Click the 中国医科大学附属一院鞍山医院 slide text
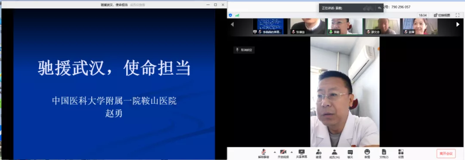The width and height of the screenshot is (465, 160). 114,101
